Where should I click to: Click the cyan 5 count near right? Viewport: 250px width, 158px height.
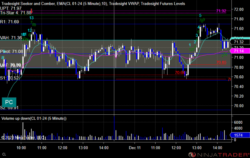click(x=200, y=16)
